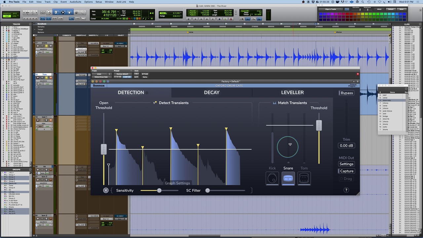The image size is (423, 238).
Task: Select the Pencil tool
Action: (83, 13)
